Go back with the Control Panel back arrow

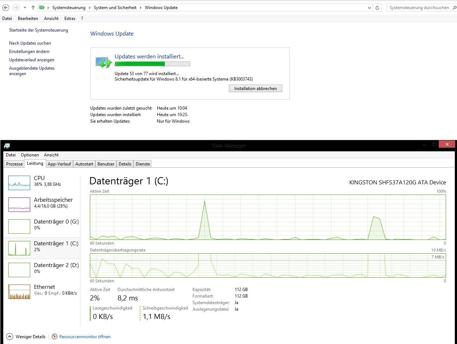6,8
